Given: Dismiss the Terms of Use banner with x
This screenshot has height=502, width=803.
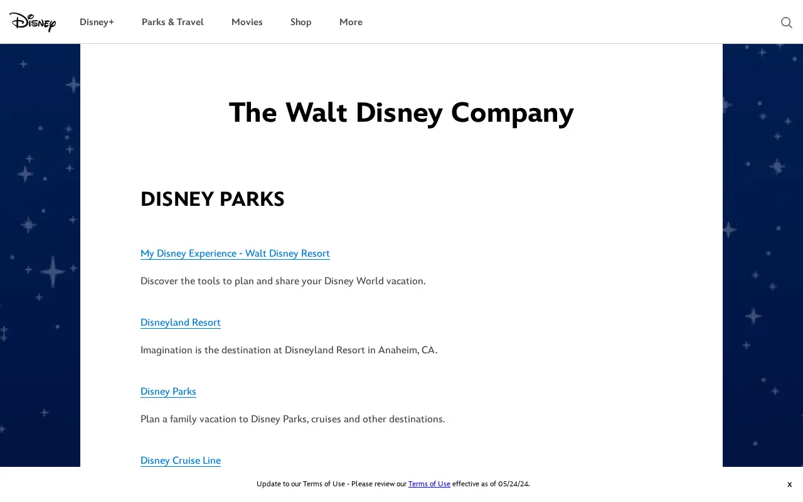Looking at the screenshot, I should (x=789, y=484).
